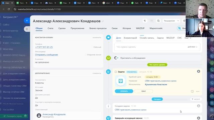Click the blue task icon on the timeline
Viewport: 214px width, 120px height.
[x=108, y=72]
